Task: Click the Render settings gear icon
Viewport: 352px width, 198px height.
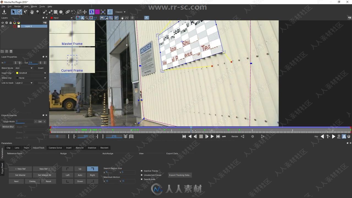Action: point(252,136)
